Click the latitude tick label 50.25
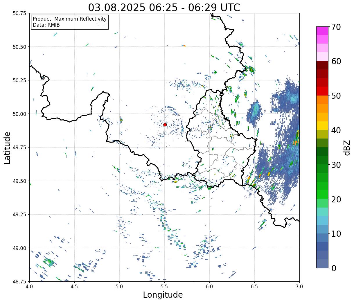Screen dimensions: 354x302 point(19,80)
